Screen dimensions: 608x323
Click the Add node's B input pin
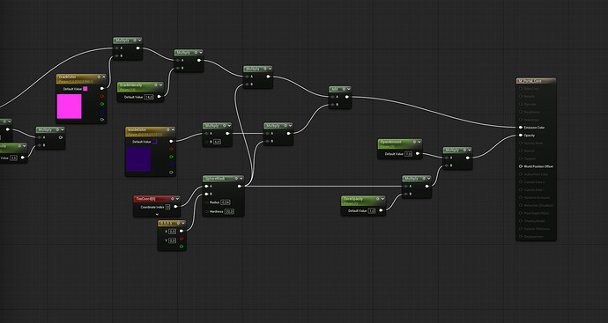332,105
